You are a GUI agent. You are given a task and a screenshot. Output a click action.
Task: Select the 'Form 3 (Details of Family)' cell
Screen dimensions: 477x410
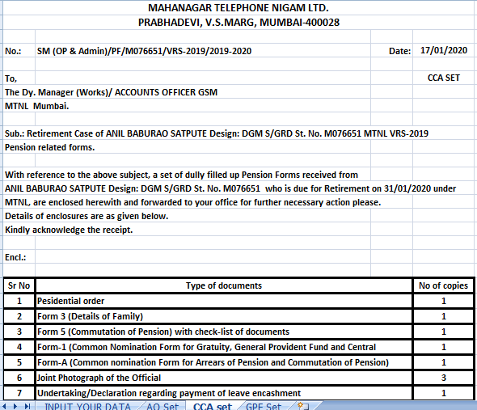224,316
